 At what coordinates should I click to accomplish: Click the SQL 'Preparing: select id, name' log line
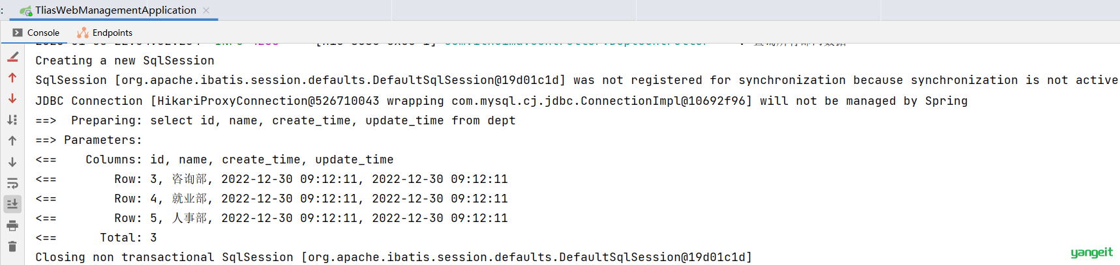pos(275,120)
